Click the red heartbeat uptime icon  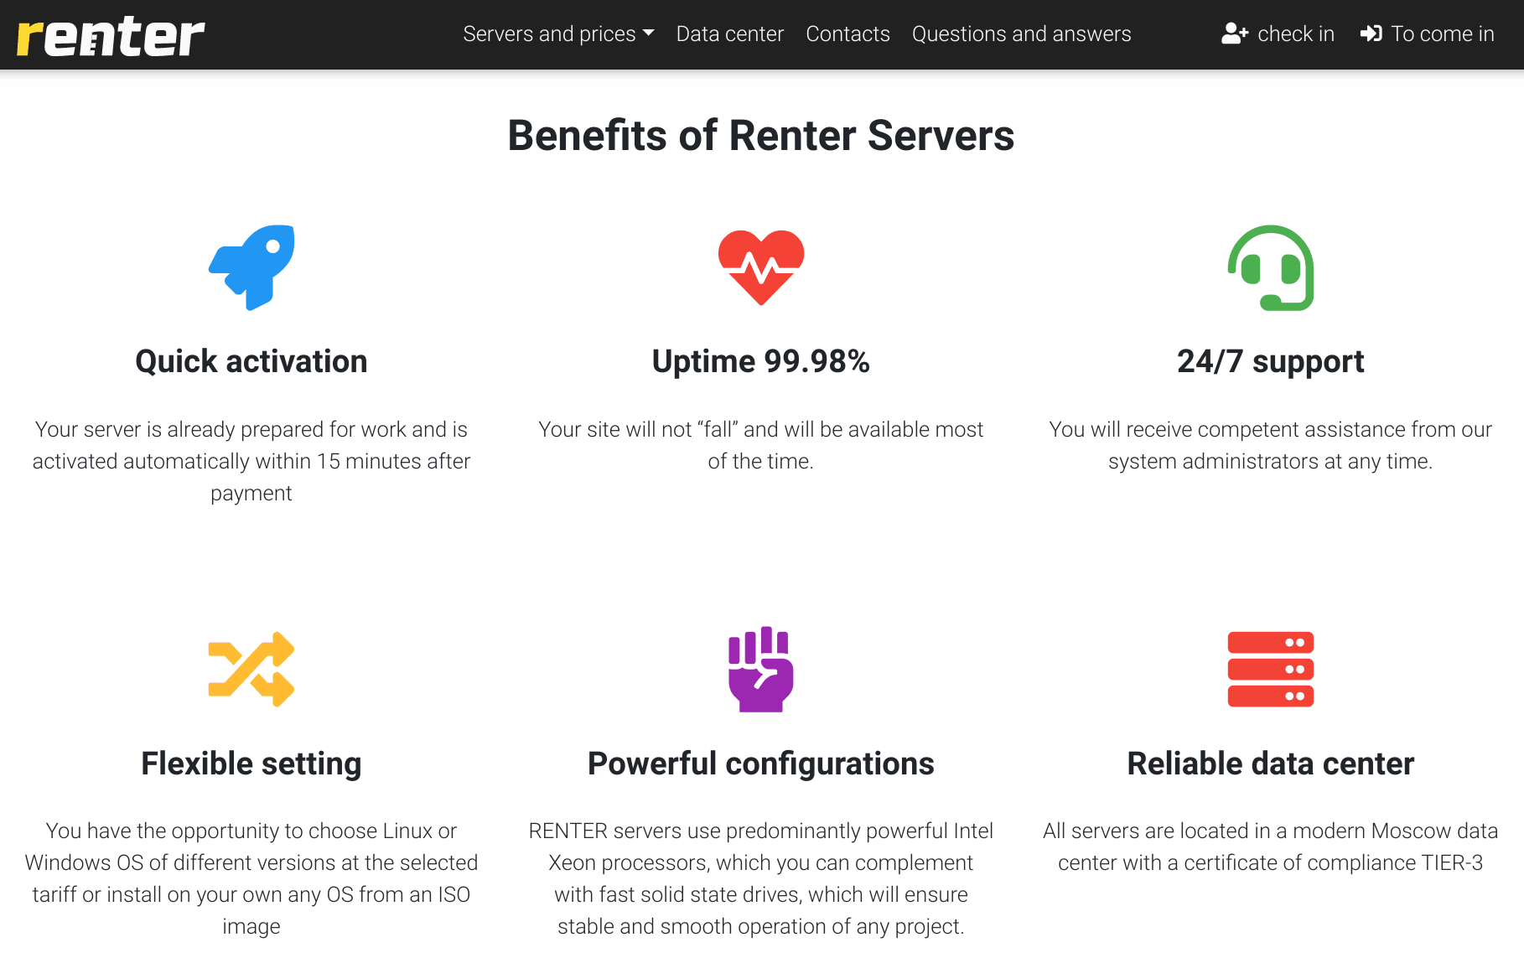coord(761,267)
